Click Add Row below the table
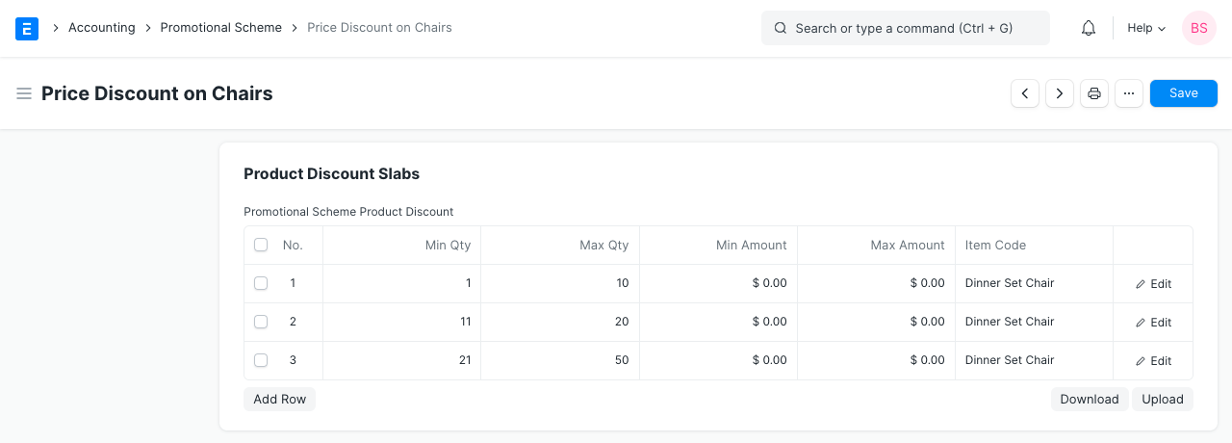The width and height of the screenshot is (1232, 443). (279, 400)
